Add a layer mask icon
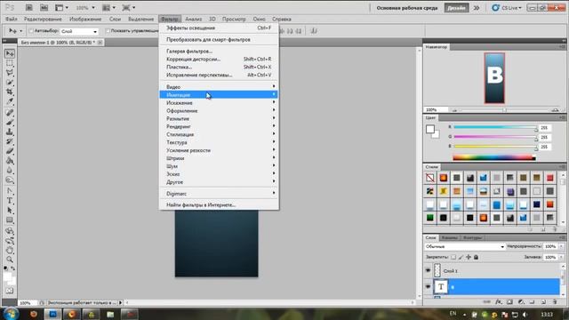Viewport: 569px width, 320px height. pyautogui.click(x=509, y=301)
